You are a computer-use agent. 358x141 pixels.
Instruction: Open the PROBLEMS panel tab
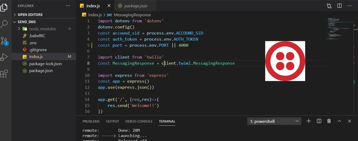tap(91, 121)
